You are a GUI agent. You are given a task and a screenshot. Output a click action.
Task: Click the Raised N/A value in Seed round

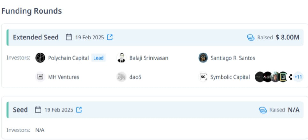coord(294,110)
